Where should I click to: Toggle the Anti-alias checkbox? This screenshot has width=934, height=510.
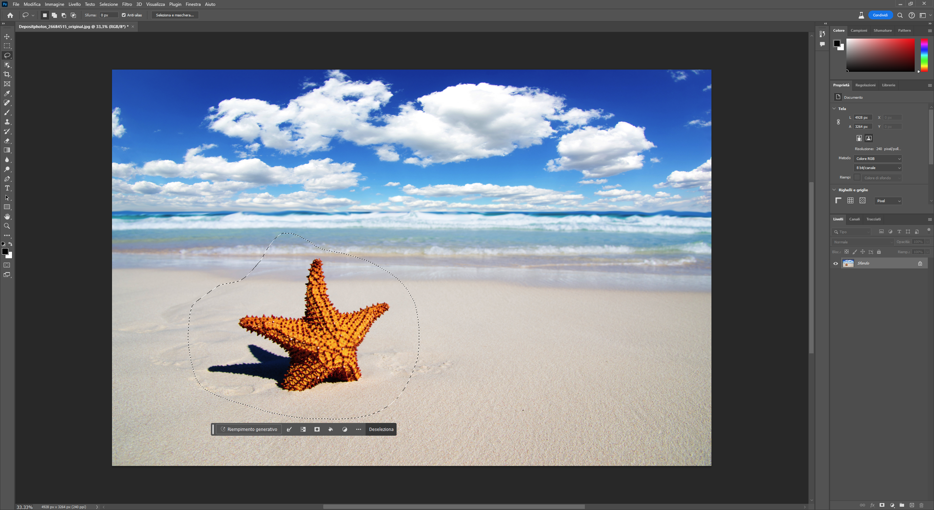[x=124, y=15]
